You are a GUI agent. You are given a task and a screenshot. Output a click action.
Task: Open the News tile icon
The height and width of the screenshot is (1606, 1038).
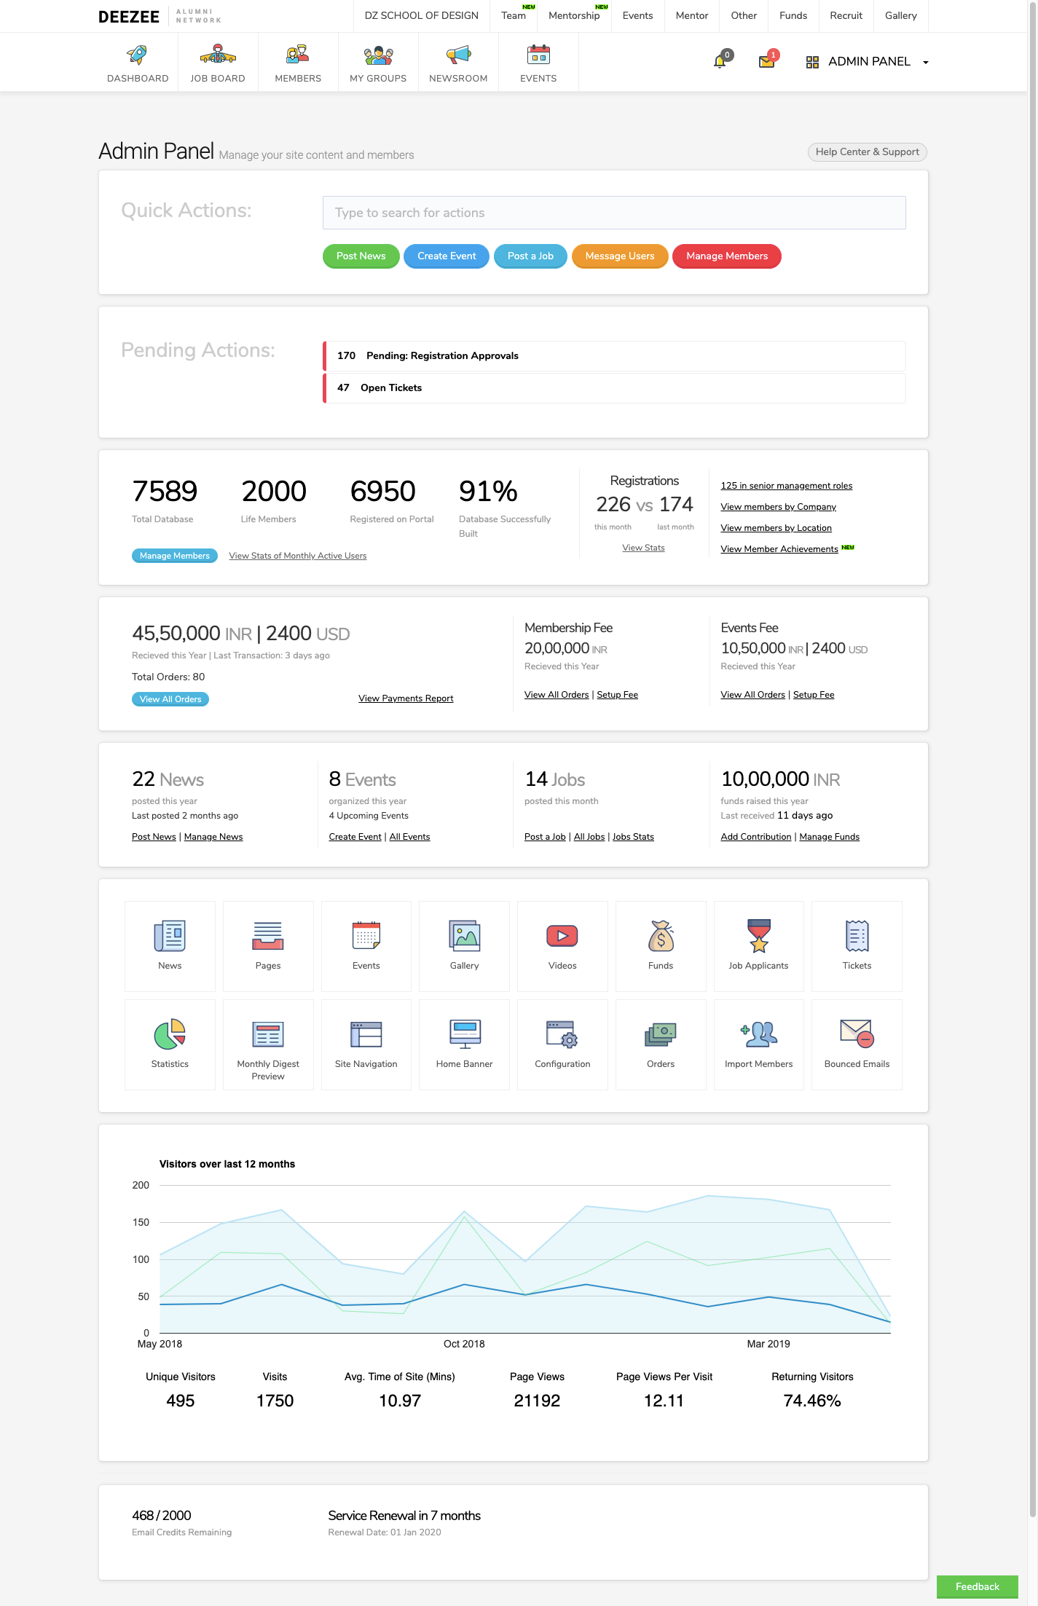170,946
